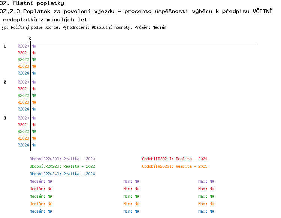Select group number 1 on the chart
281x218 pixels.
5,46
